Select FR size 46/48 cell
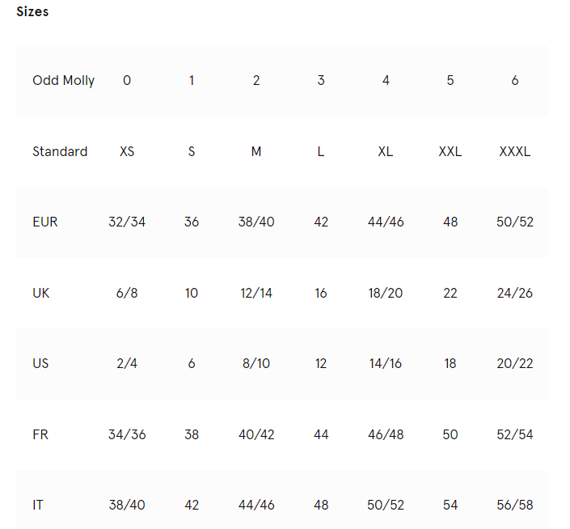 tap(386, 434)
